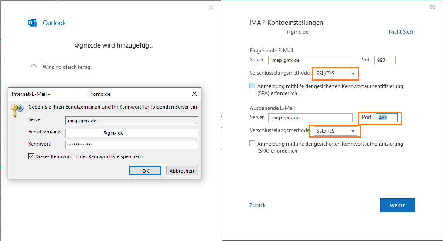Close the Internet-E-Mail credentials dialog

pyautogui.click(x=194, y=94)
